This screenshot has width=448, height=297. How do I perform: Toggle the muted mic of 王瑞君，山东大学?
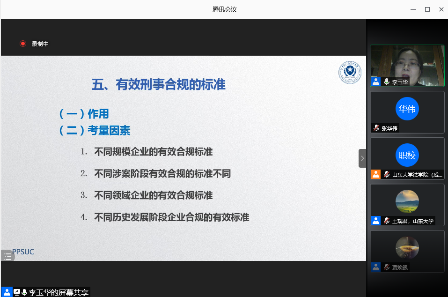387,221
